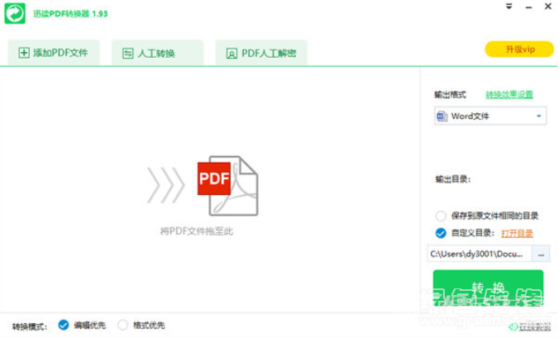The width and height of the screenshot is (559, 338).
Task: Open the title bar dropdown menu icon
Action: point(509,6)
